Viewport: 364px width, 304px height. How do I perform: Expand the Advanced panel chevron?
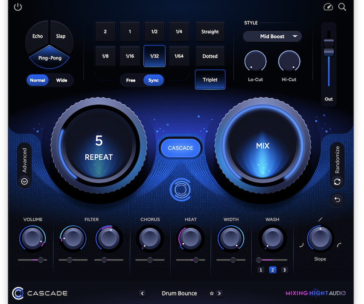(24, 181)
